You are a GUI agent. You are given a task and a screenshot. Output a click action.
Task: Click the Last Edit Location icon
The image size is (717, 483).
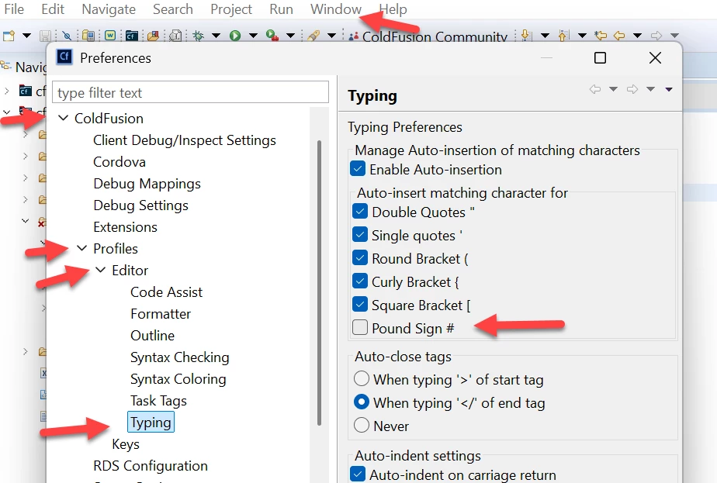click(x=601, y=36)
